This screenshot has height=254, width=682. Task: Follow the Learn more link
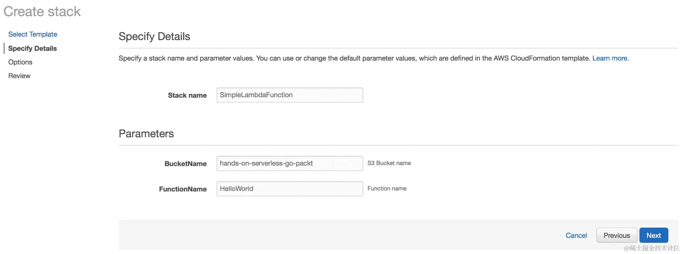(610, 58)
